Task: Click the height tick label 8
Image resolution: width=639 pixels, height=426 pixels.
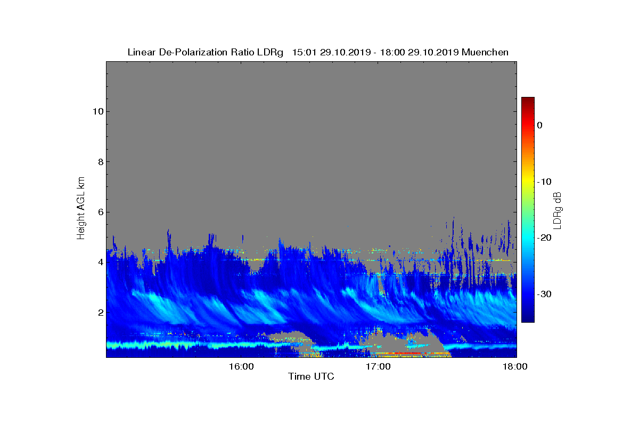Action: (x=100, y=162)
